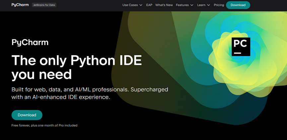The width and height of the screenshot is (287, 140).
Task: Open the JetBrains for Data badge
Action: pos(44,5)
